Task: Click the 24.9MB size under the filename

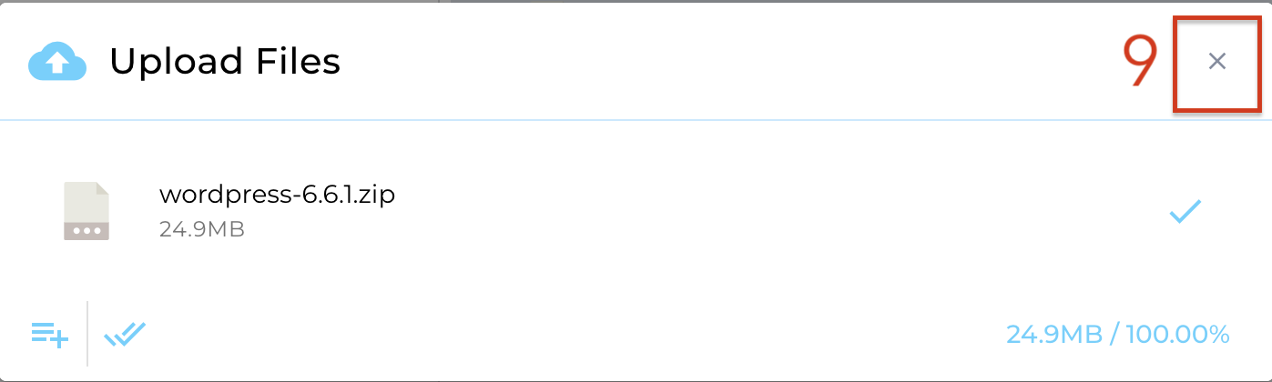Action: tap(201, 229)
